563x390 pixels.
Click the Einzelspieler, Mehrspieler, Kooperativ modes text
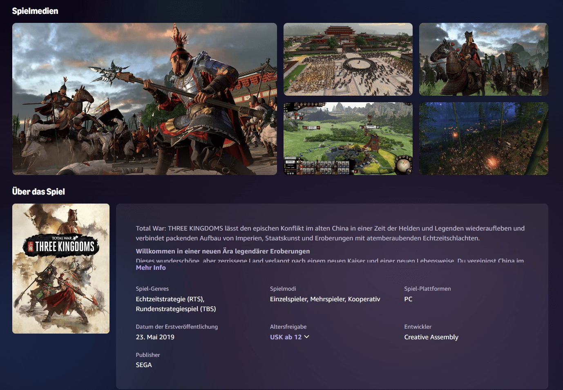(325, 299)
